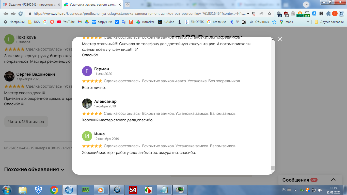This screenshot has width=347, height=195.
Task: Reload the page with the refresh icon
Action: pos(21,13)
